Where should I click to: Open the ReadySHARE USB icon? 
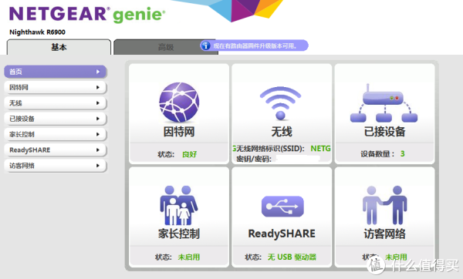pos(282,206)
